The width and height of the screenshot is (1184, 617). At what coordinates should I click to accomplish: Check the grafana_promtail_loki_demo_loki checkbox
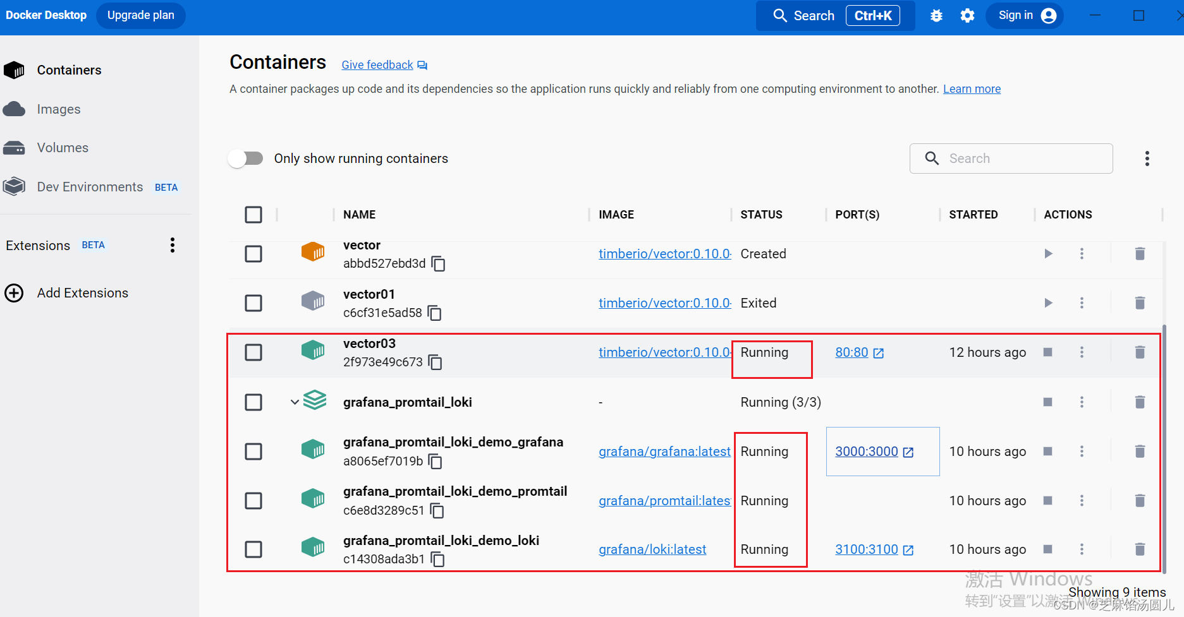tap(253, 549)
